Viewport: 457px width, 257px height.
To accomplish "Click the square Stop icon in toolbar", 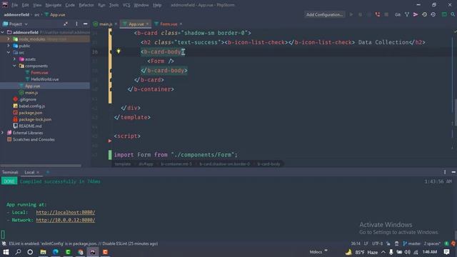I will point(386,14).
